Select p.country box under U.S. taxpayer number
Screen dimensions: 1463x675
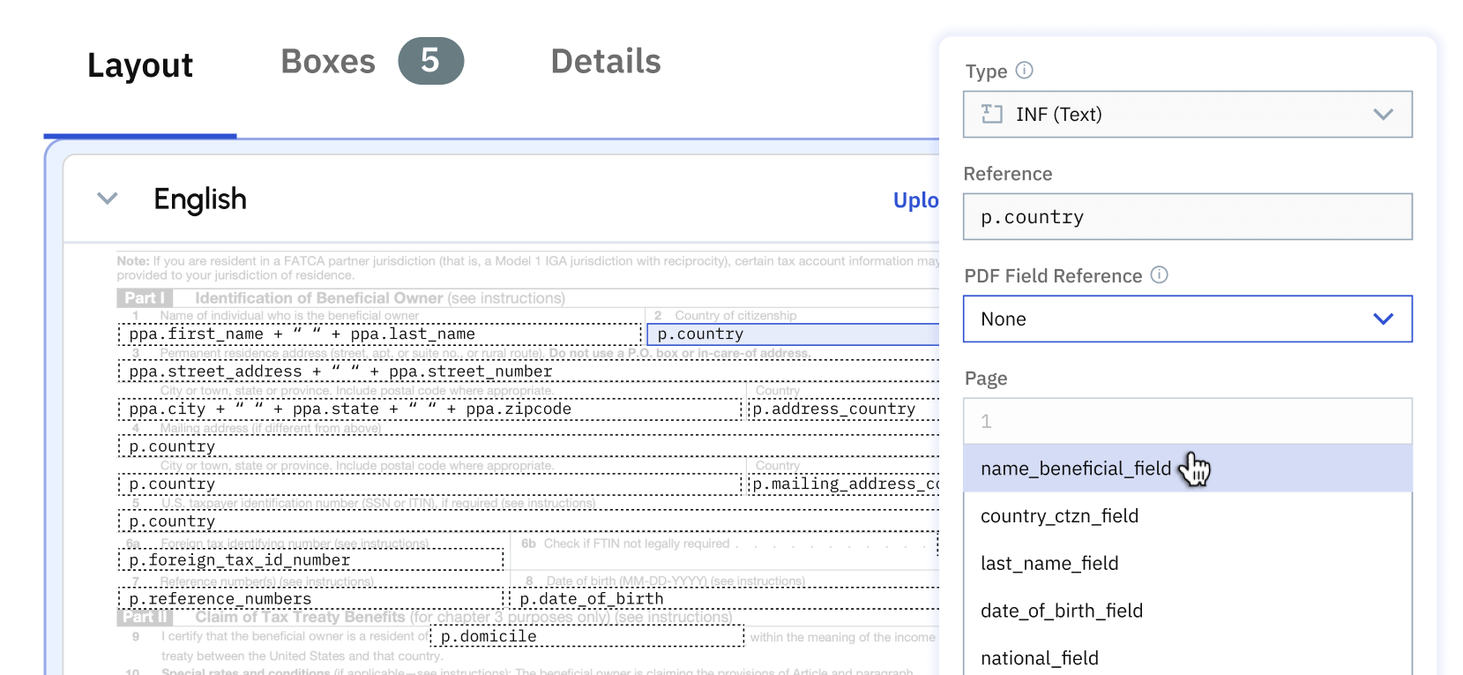click(x=528, y=521)
